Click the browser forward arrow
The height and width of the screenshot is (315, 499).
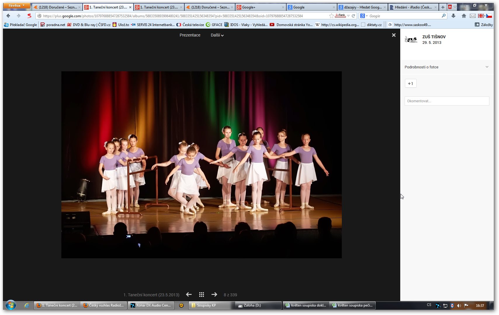pos(19,16)
